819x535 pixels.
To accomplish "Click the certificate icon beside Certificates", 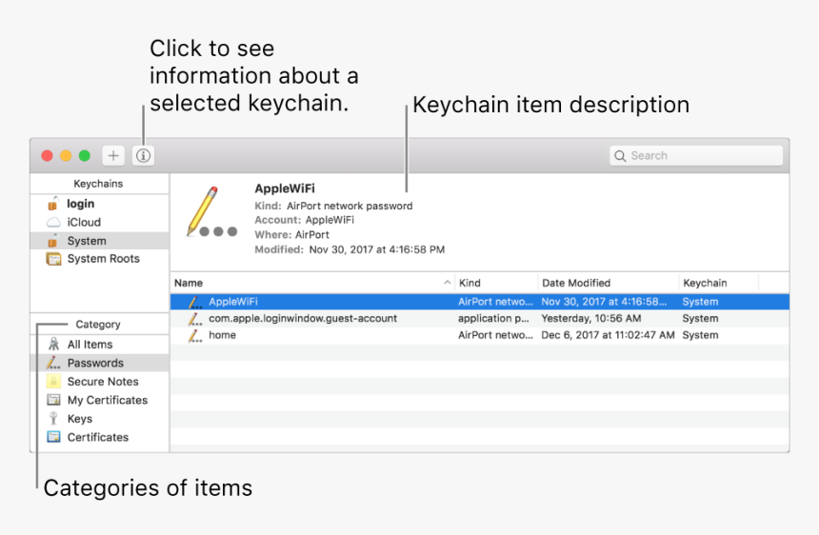I will 53,437.
